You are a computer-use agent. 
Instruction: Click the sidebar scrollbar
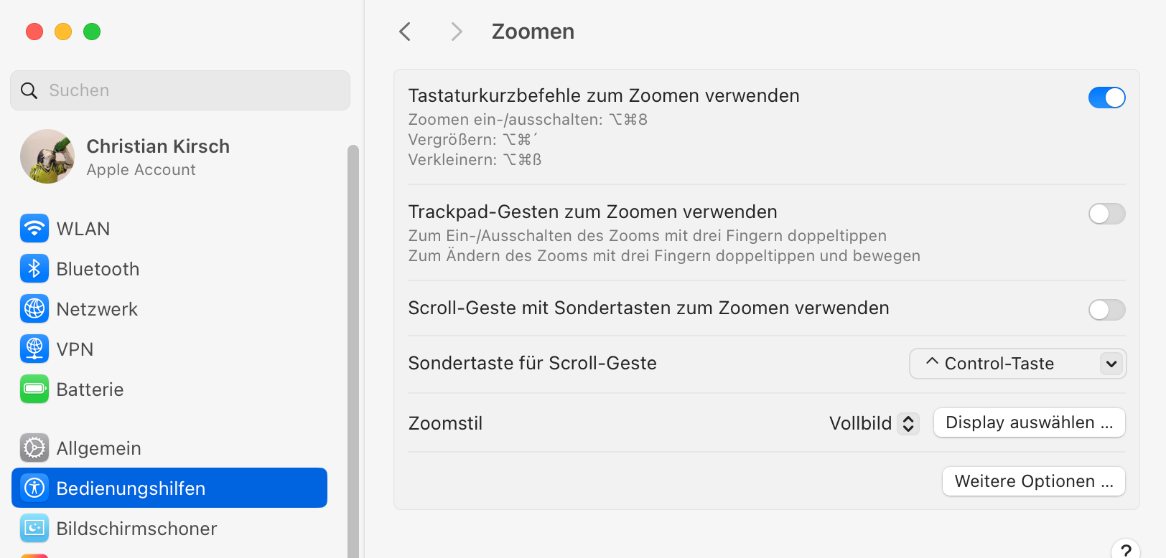[x=353, y=351]
